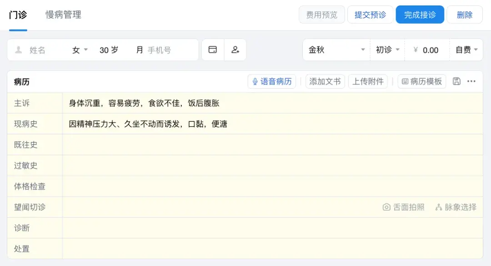Screen dimensions: 491x266
Task: Click the camera icon beside 舌面拍照
Action: pyautogui.click(x=386, y=207)
